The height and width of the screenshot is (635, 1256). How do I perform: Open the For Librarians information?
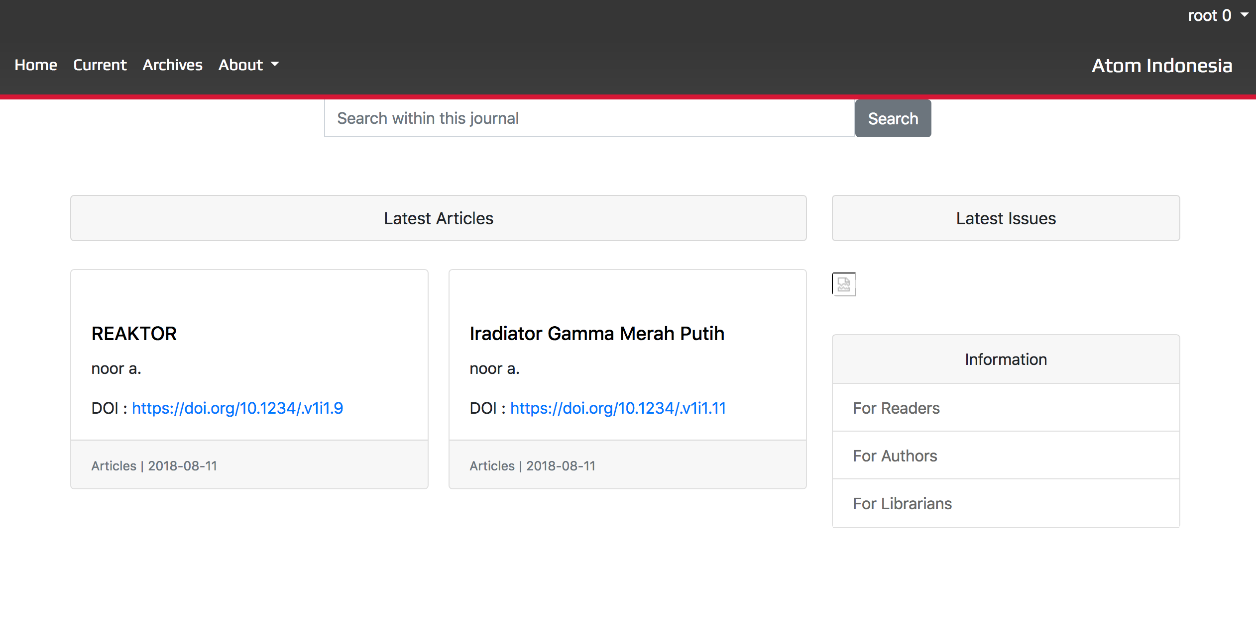coord(902,504)
